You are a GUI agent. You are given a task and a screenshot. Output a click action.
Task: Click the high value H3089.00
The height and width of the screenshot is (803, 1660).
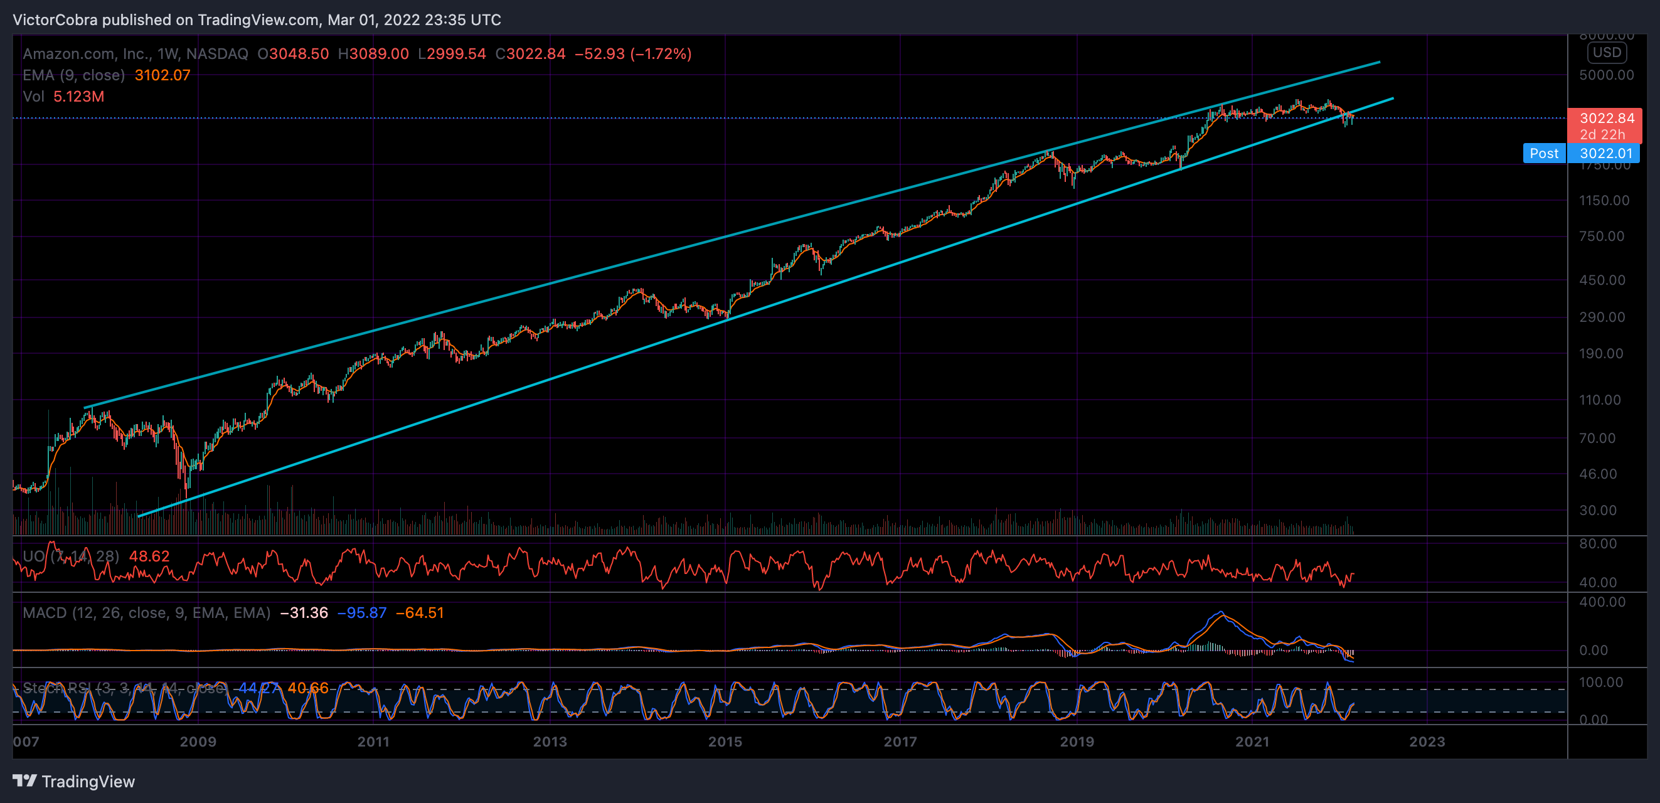[374, 53]
